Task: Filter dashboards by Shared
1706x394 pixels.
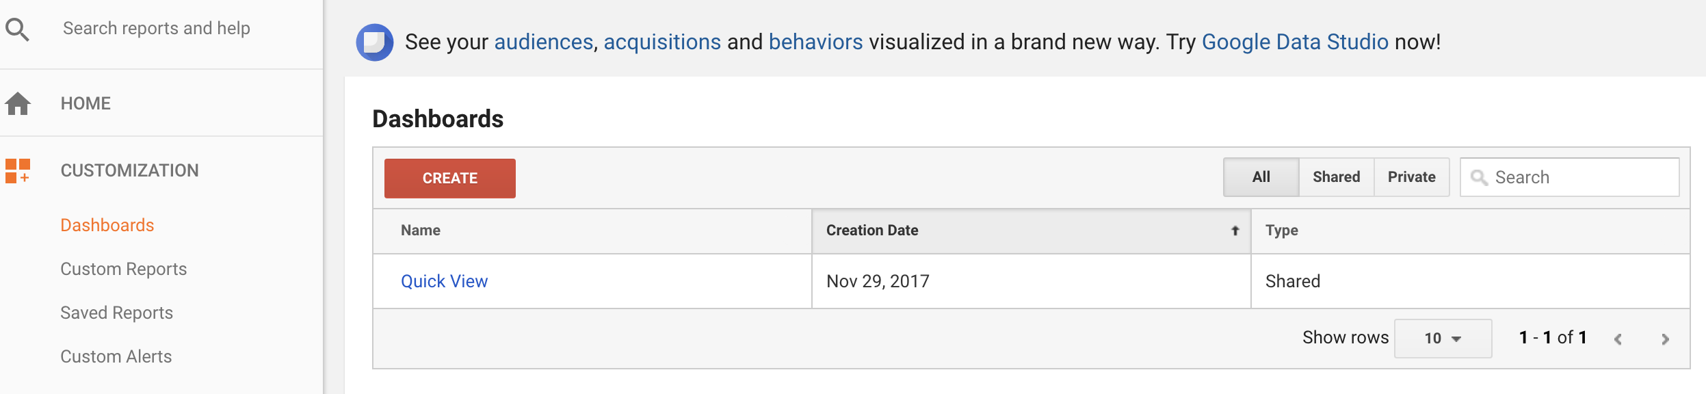Action: pyautogui.click(x=1337, y=177)
